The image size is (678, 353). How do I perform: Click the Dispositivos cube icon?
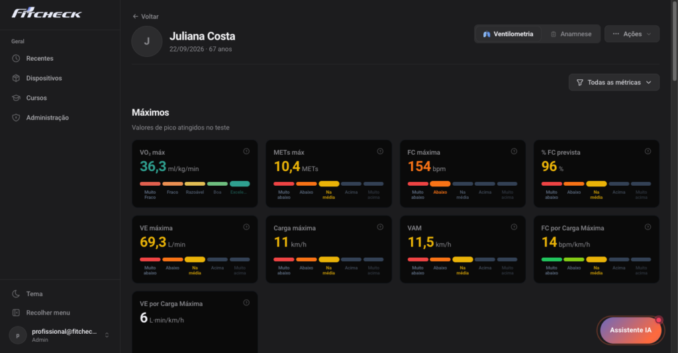tap(16, 78)
